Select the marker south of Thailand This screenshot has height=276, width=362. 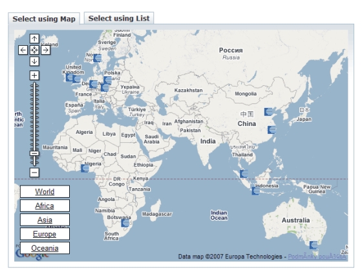pyautogui.click(x=244, y=173)
